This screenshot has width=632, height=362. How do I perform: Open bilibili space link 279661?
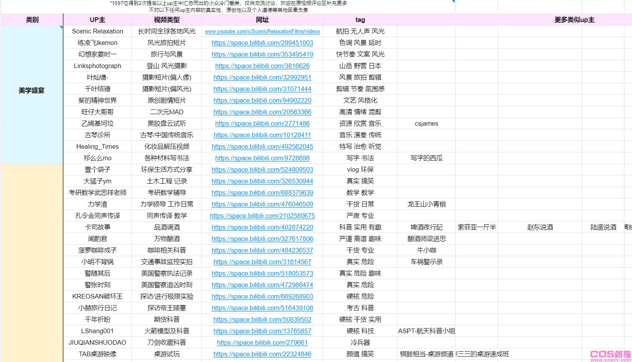[x=262, y=343]
